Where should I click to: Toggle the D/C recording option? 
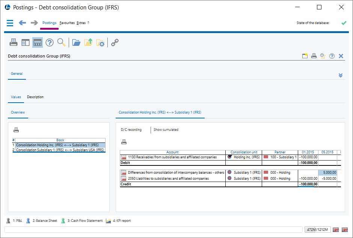coord(131,130)
